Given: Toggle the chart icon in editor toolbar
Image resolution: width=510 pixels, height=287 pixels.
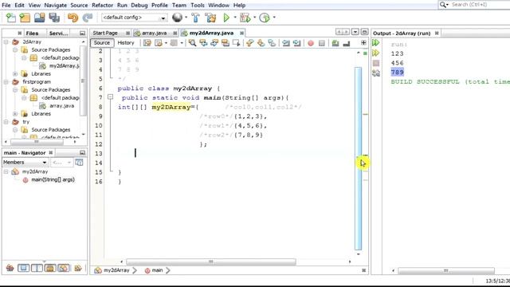Looking at the screenshot, I should [347, 43].
